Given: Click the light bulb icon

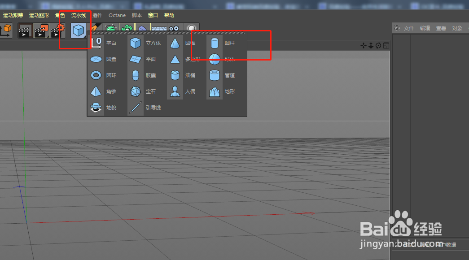Looking at the screenshot, I should pyautogui.click(x=191, y=28).
